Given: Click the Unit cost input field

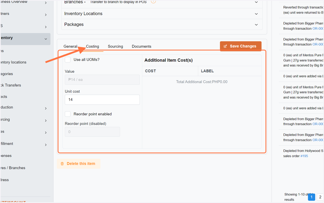Looking at the screenshot, I should click(x=102, y=100).
